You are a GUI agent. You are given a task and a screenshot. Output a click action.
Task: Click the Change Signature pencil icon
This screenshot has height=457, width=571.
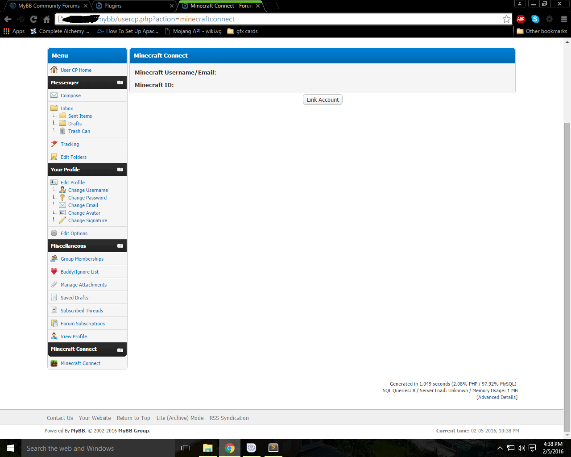tap(62, 220)
